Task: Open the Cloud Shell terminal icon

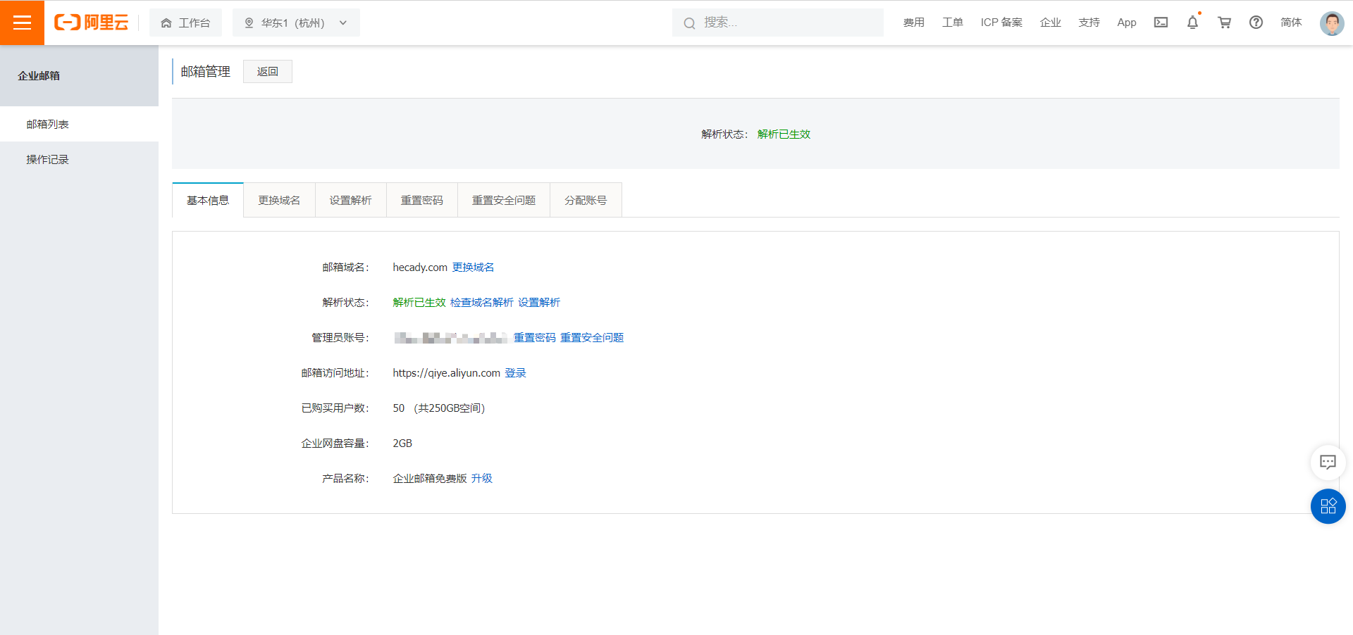Action: click(1161, 23)
